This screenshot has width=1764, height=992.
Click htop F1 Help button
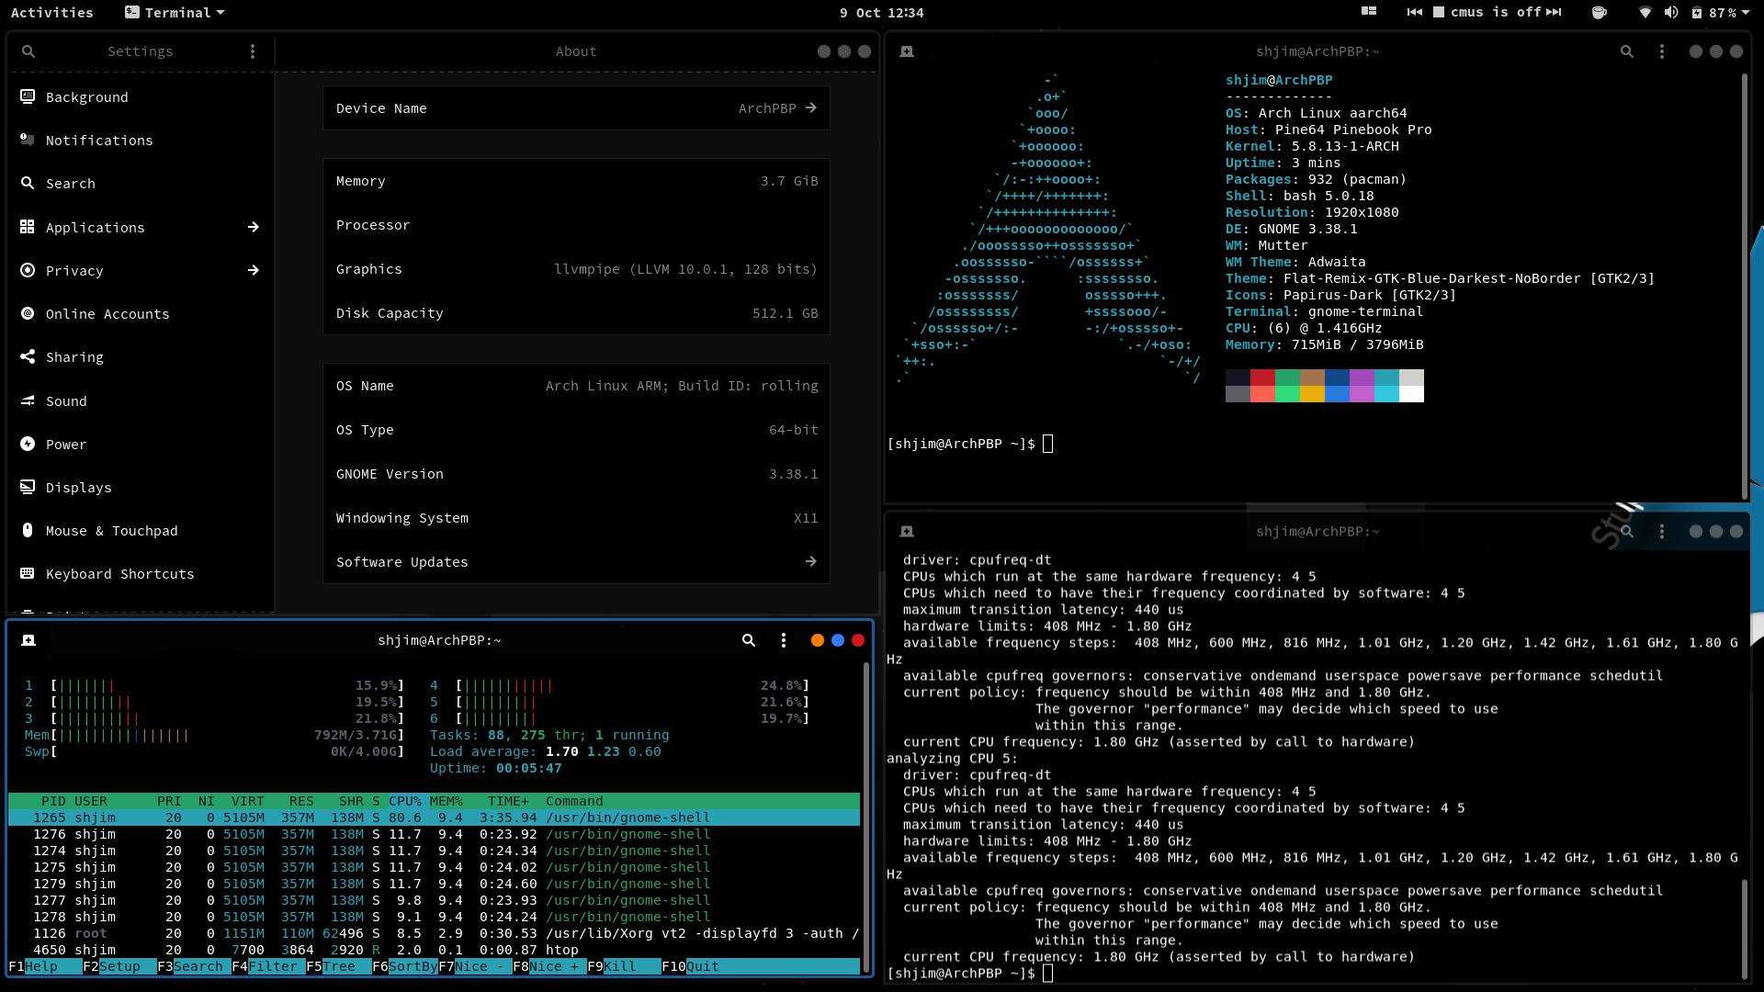click(x=45, y=966)
